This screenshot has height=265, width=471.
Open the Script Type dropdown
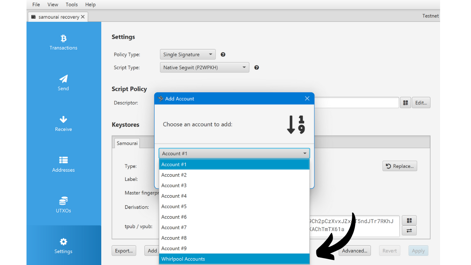(x=205, y=68)
